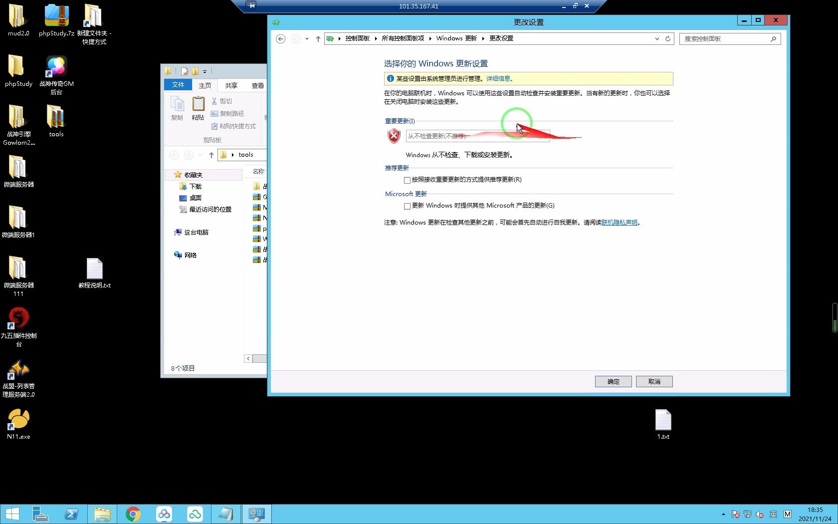Open the mud2.0 desktop folder

[x=18, y=20]
